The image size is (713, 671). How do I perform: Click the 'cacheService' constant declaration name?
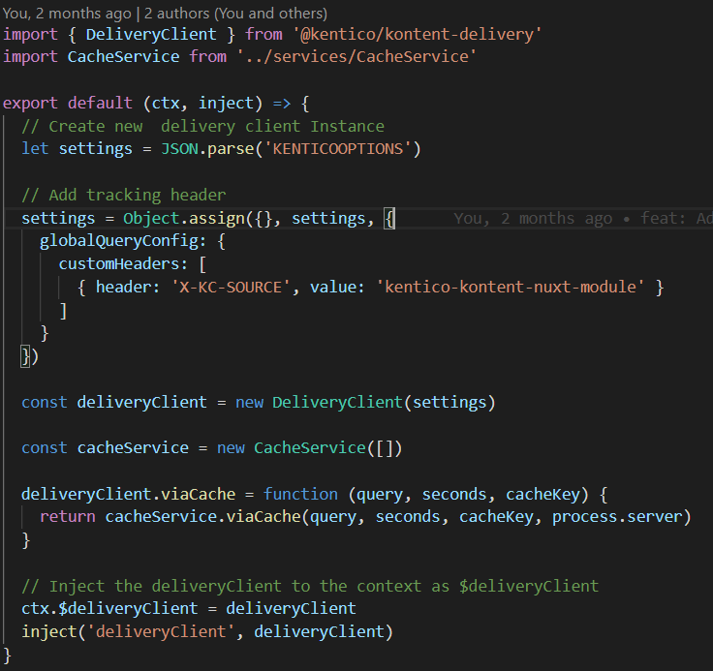133,447
